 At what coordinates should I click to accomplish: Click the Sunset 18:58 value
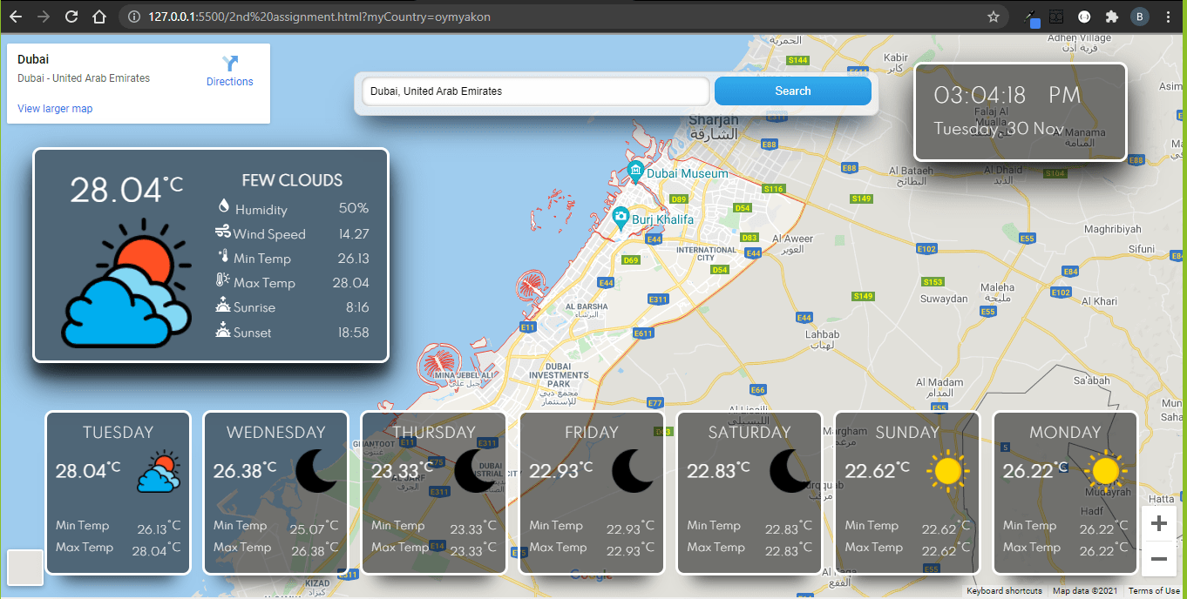[x=354, y=333]
